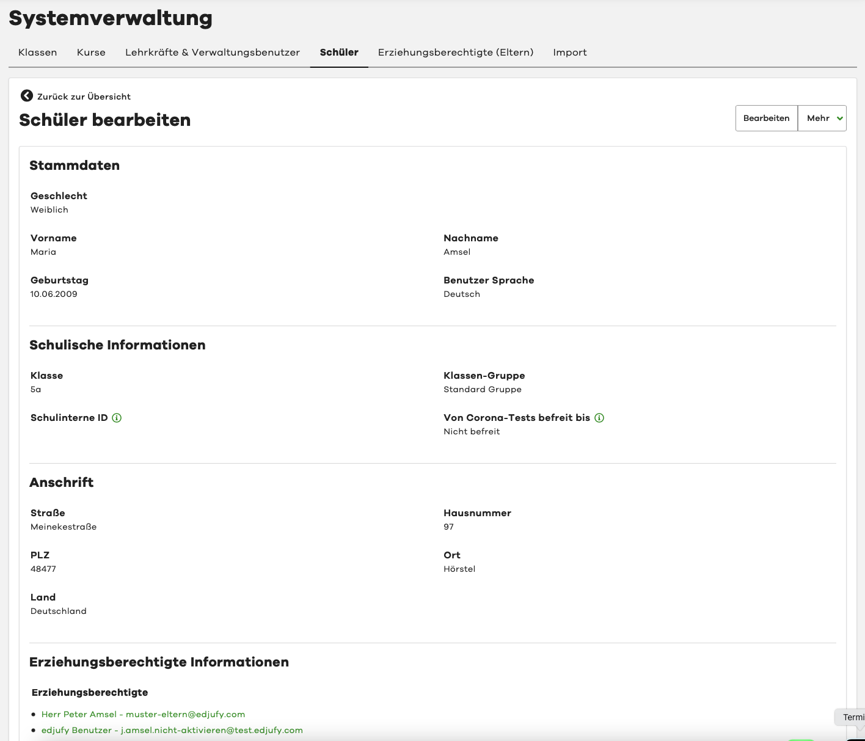
Task: Click the street value Meinekestraße
Action: coord(64,527)
